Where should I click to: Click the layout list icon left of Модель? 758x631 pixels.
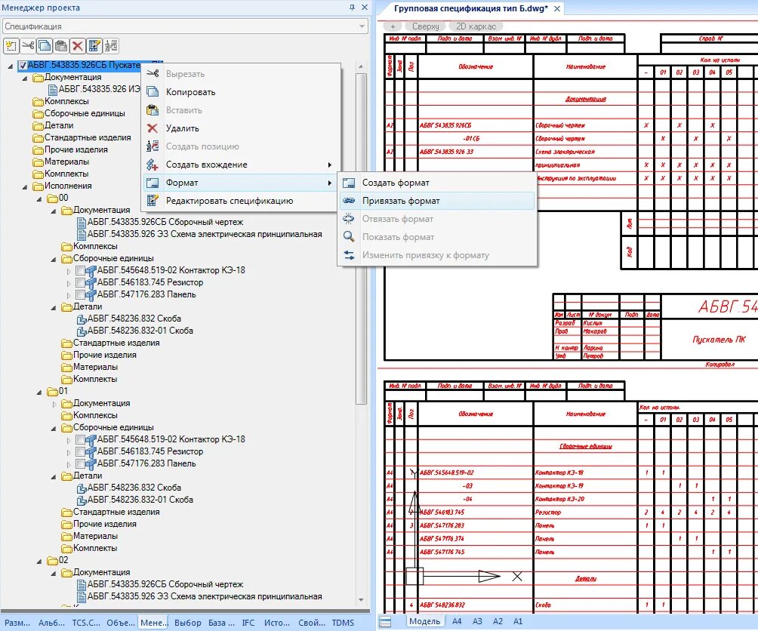coord(385,621)
